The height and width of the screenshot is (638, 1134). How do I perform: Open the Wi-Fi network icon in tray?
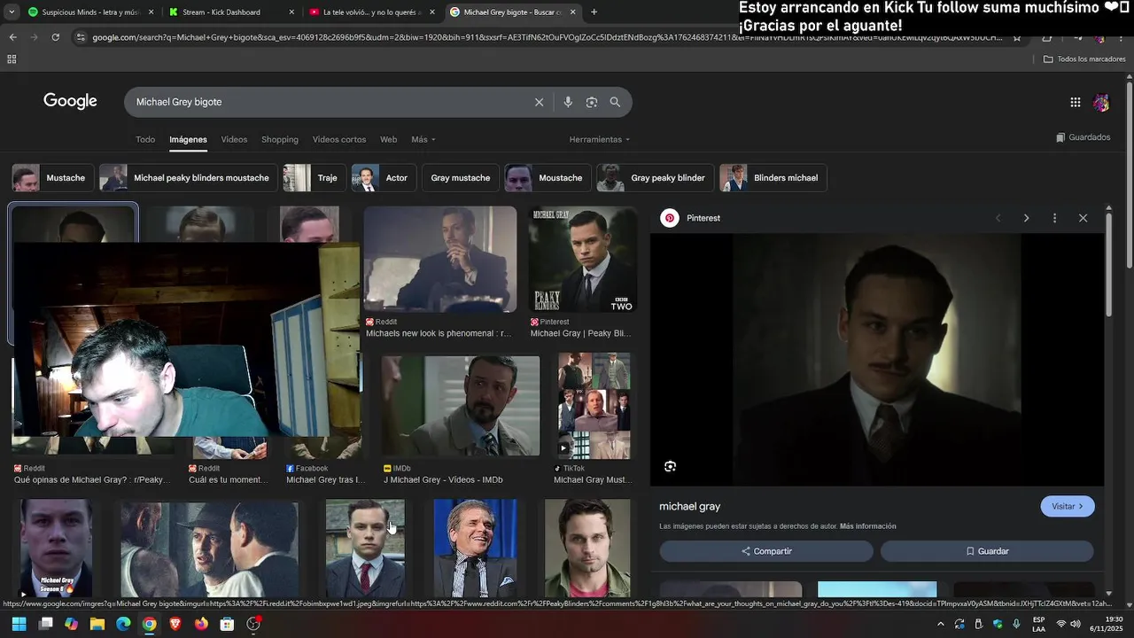pos(1060,624)
